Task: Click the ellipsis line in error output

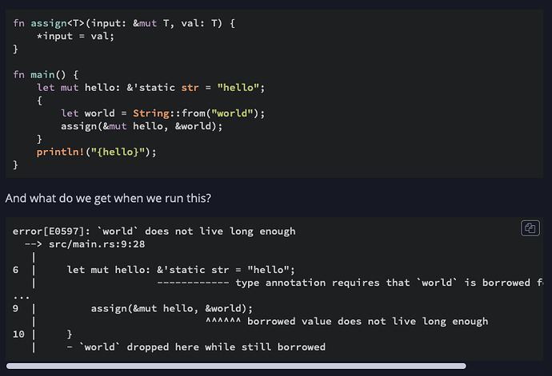Action: coord(21,297)
